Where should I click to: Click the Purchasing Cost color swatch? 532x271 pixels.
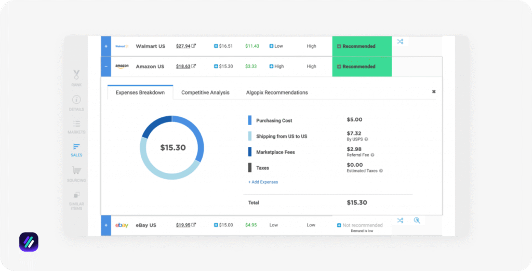250,120
